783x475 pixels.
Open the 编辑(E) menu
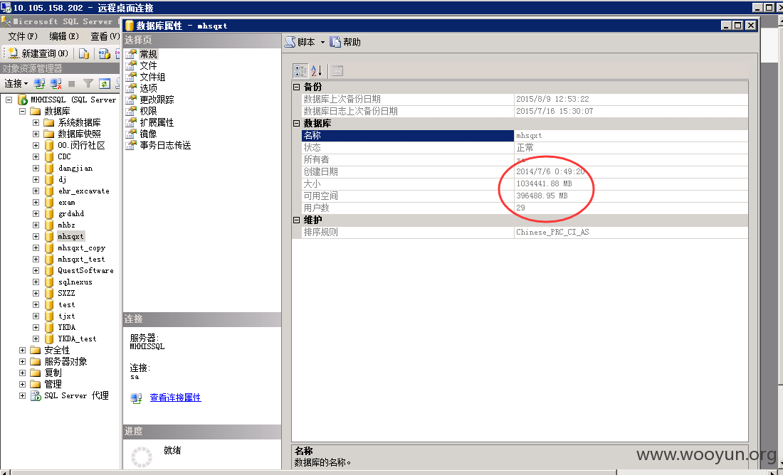[x=64, y=36]
